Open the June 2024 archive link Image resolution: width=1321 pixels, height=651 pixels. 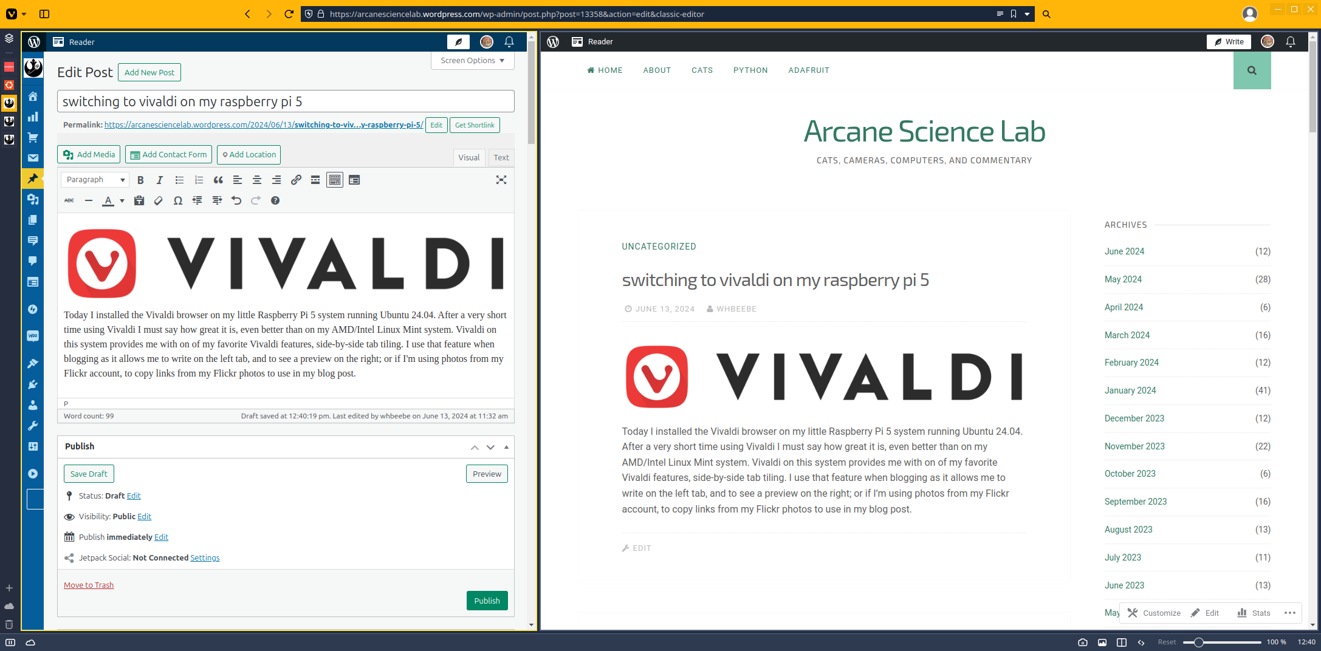(1124, 251)
